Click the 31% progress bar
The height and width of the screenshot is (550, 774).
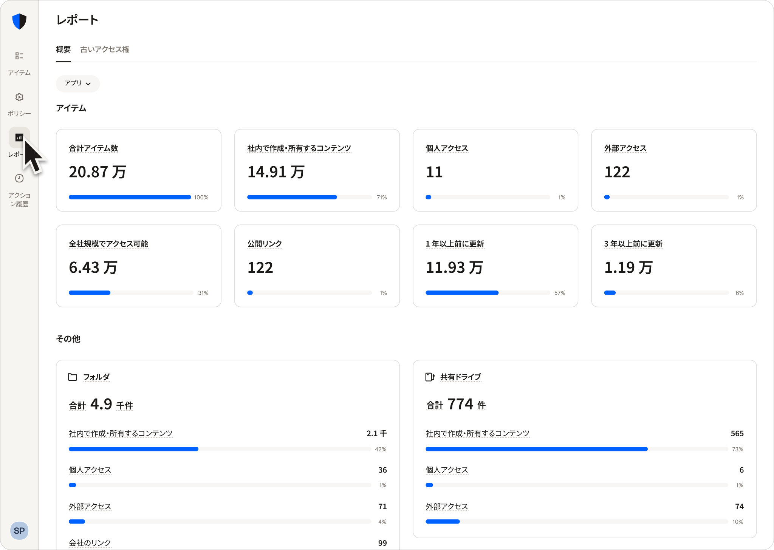pyautogui.click(x=131, y=293)
